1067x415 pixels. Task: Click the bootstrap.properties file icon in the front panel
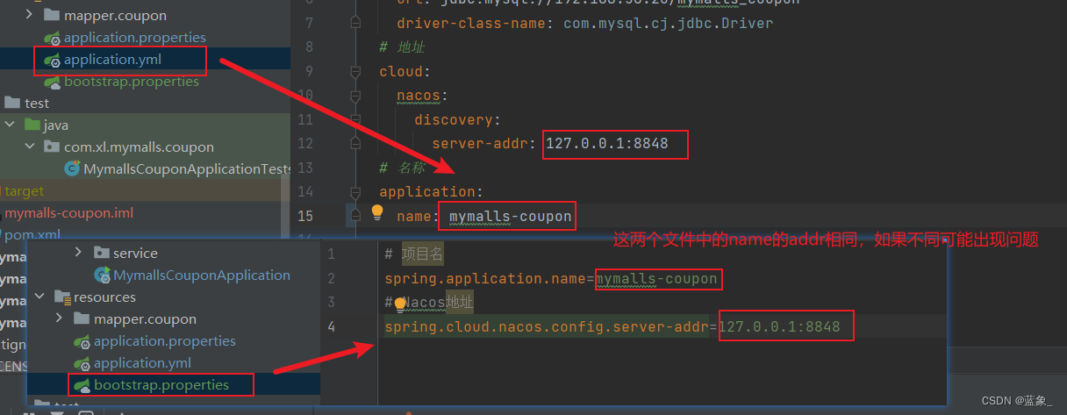click(x=82, y=385)
